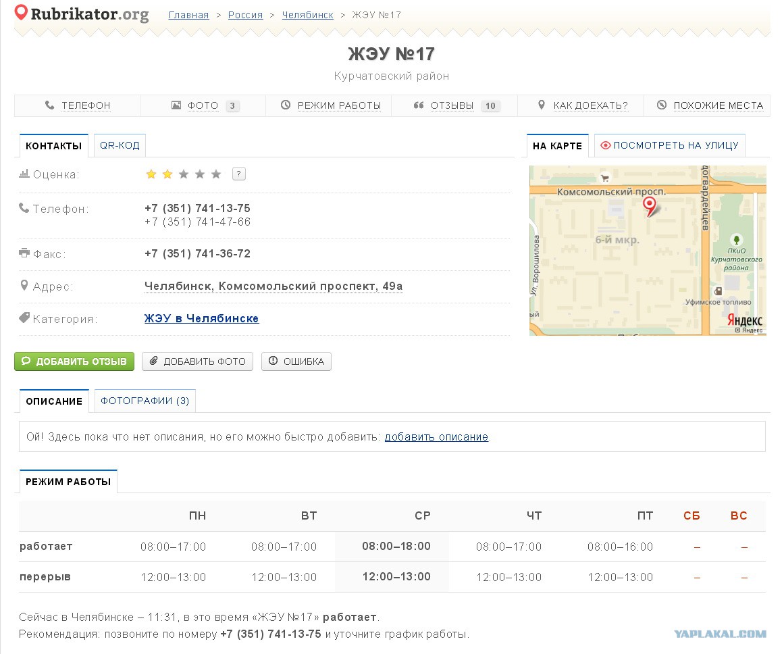Open ПОХОЖИЕ МЕСТА navigation item
Screen dimensions: 784x654
pos(706,105)
